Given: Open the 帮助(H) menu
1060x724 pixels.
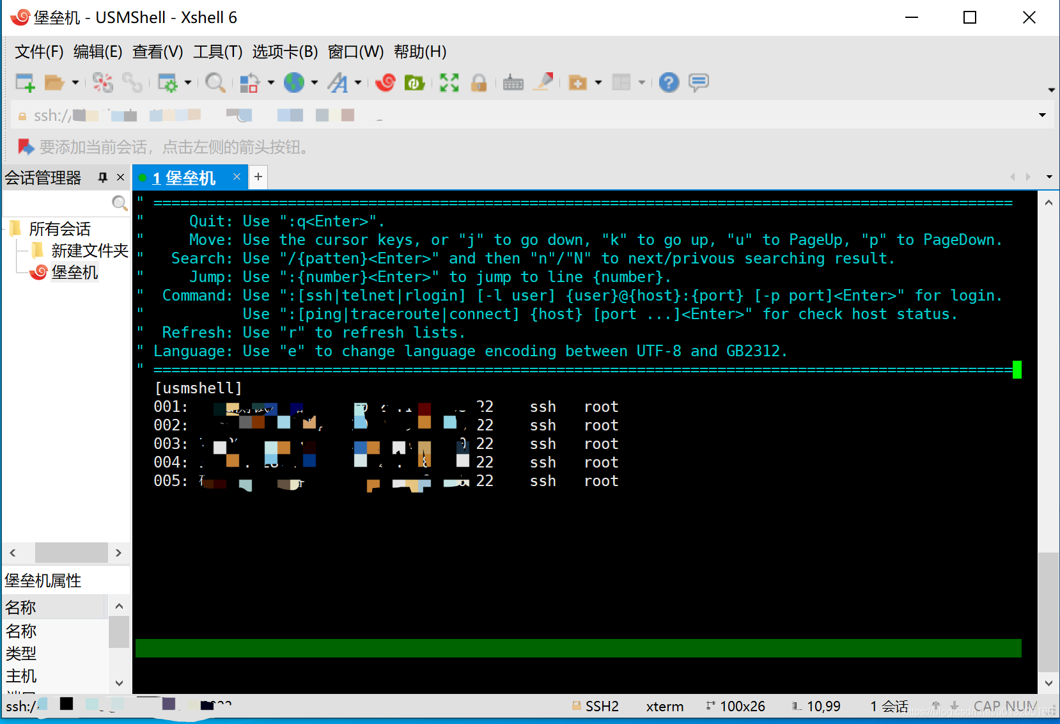Looking at the screenshot, I should click(x=420, y=52).
